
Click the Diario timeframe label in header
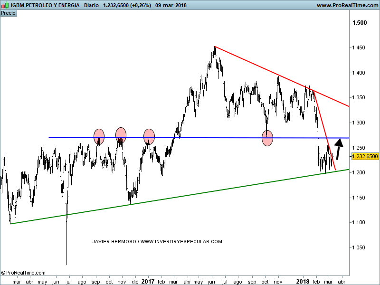click(91, 5)
